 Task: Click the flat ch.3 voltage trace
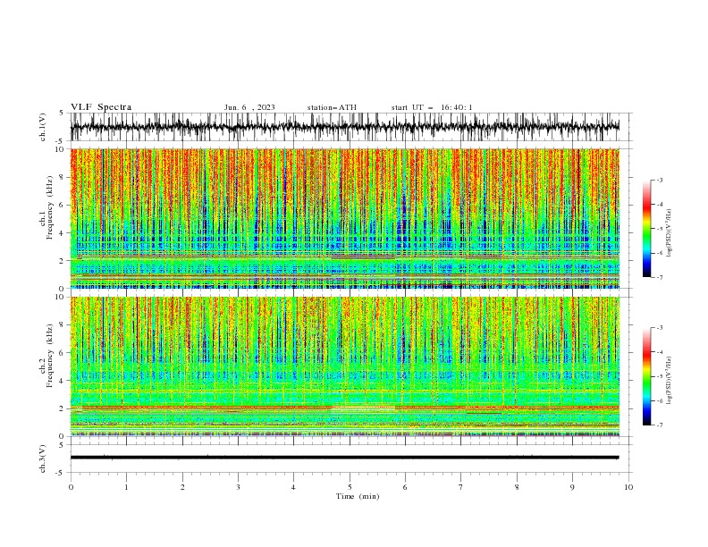344,458
